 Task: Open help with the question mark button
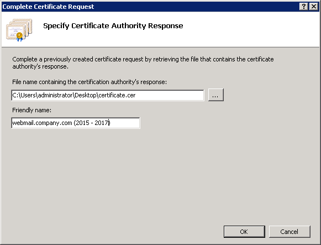point(304,7)
